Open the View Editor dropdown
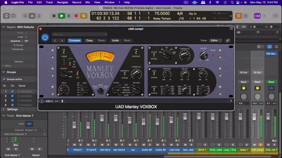The width and height of the screenshot is (282, 158). coord(215,40)
